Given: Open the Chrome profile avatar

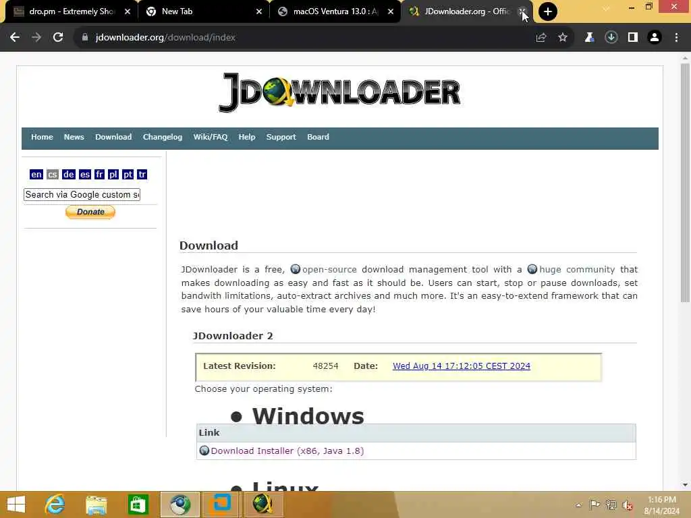Looking at the screenshot, I should tap(655, 38).
